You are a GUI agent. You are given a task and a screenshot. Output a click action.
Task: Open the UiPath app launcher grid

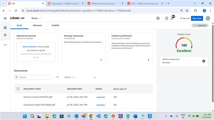coord(5,18)
